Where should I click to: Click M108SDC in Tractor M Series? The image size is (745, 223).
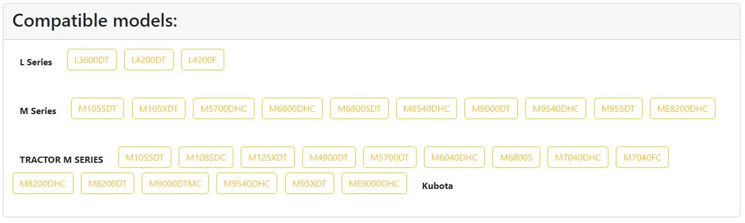pos(206,157)
